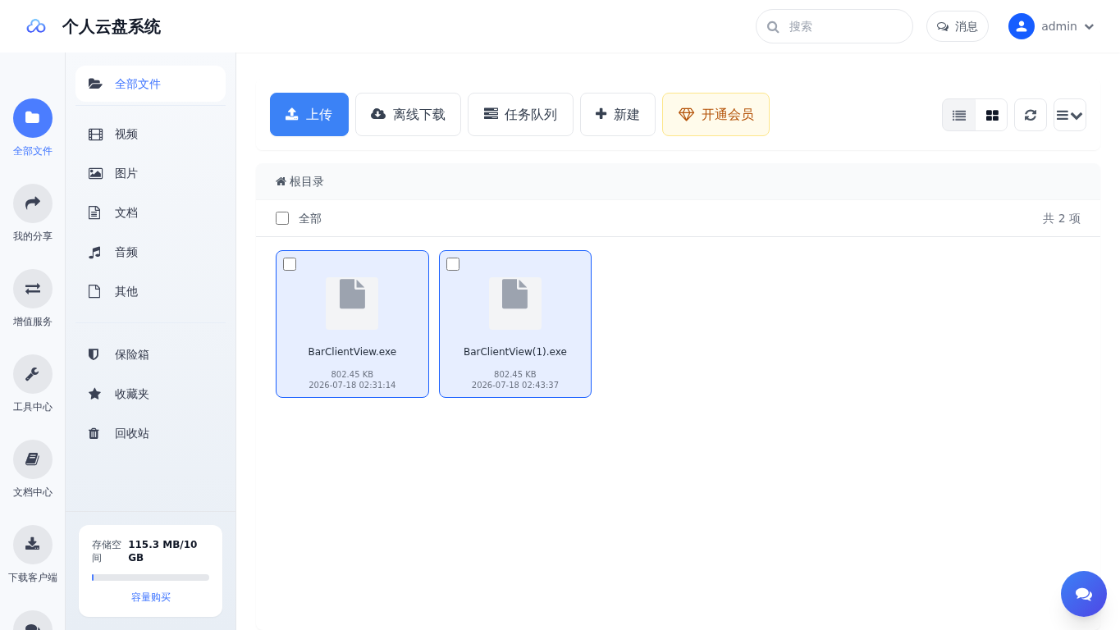Open the 任务队列 button
The height and width of the screenshot is (630, 1120).
pyautogui.click(x=520, y=115)
